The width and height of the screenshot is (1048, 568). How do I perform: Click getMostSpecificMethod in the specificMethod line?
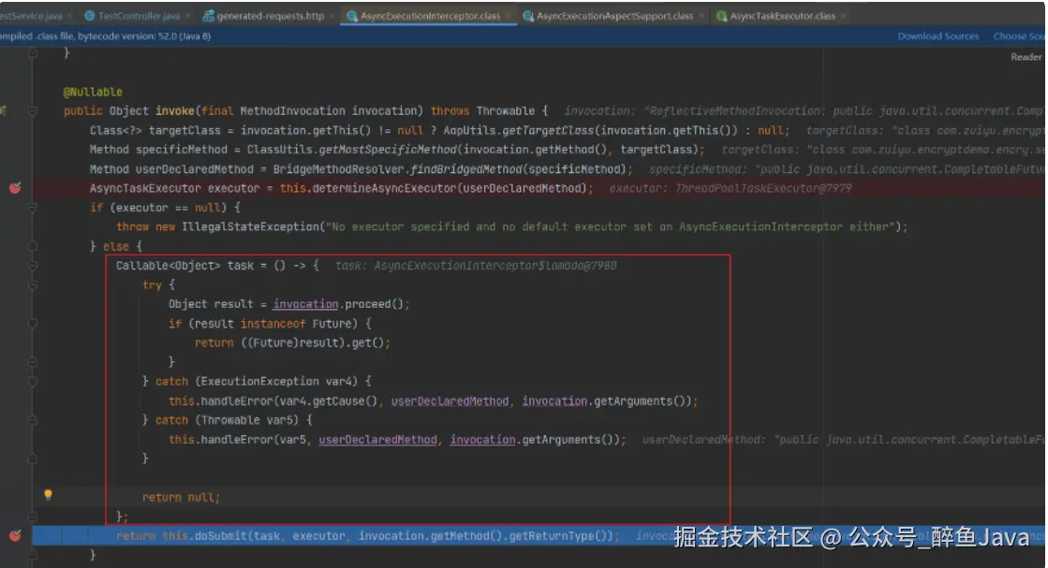click(387, 150)
